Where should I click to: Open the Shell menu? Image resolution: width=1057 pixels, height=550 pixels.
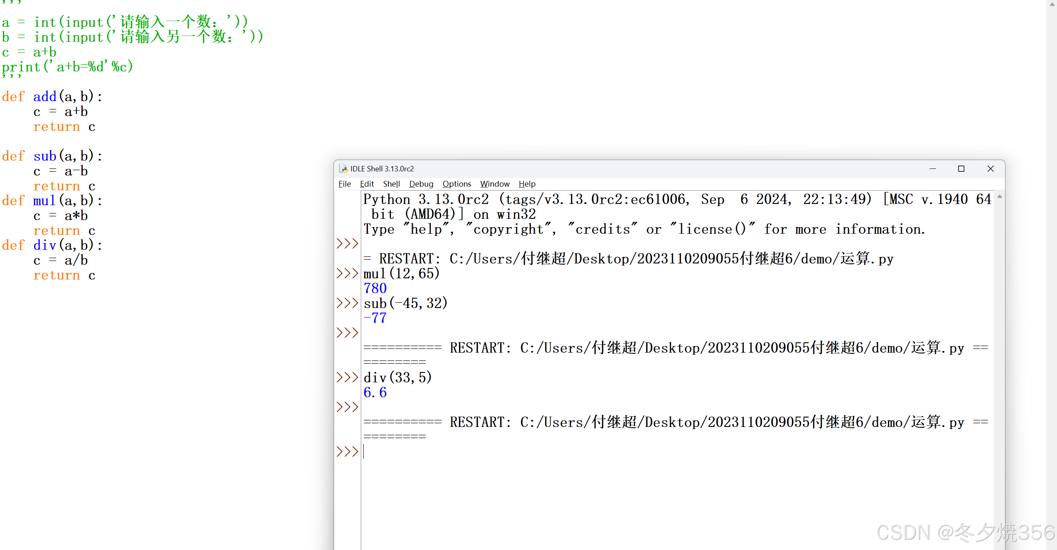tap(391, 184)
